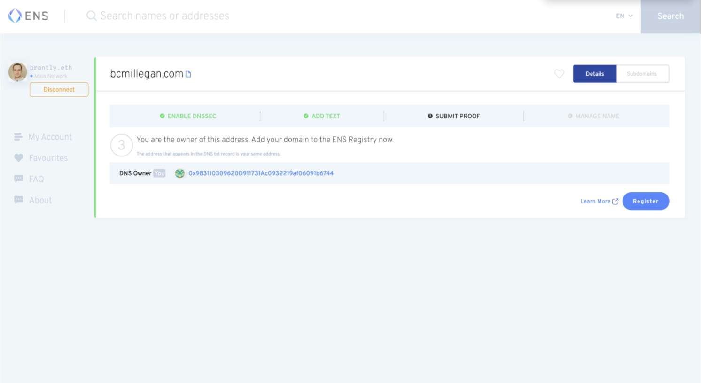
Task: Switch to the Subdomains tab
Action: (642, 74)
